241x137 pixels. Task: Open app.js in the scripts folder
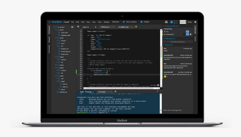(63, 89)
